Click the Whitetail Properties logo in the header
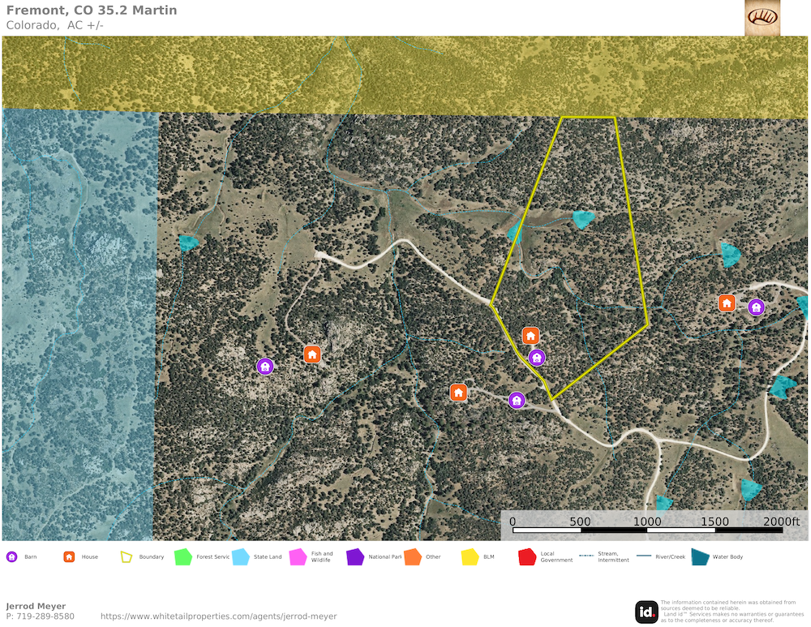This screenshot has height=627, width=811. [762, 18]
